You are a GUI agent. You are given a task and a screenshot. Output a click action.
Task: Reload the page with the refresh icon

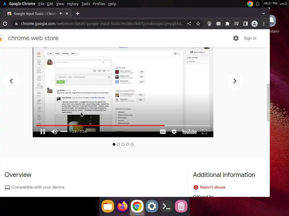click(5, 24)
